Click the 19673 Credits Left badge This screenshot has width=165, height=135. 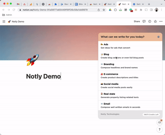coord(151,114)
